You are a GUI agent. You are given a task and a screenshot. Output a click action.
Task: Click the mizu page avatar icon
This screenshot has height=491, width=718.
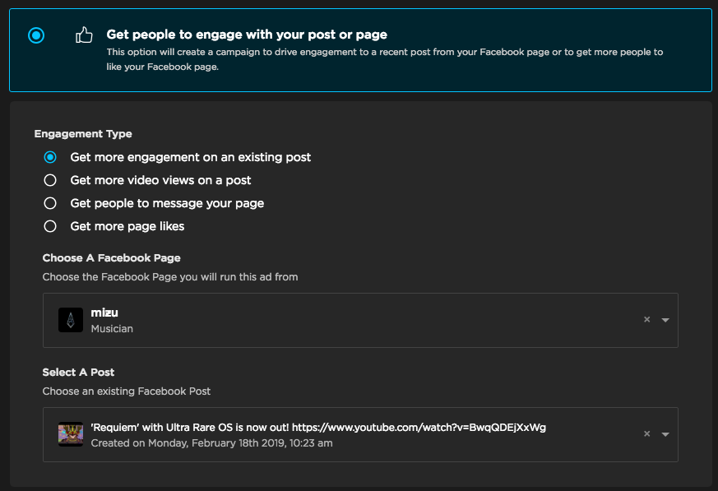[71, 320]
